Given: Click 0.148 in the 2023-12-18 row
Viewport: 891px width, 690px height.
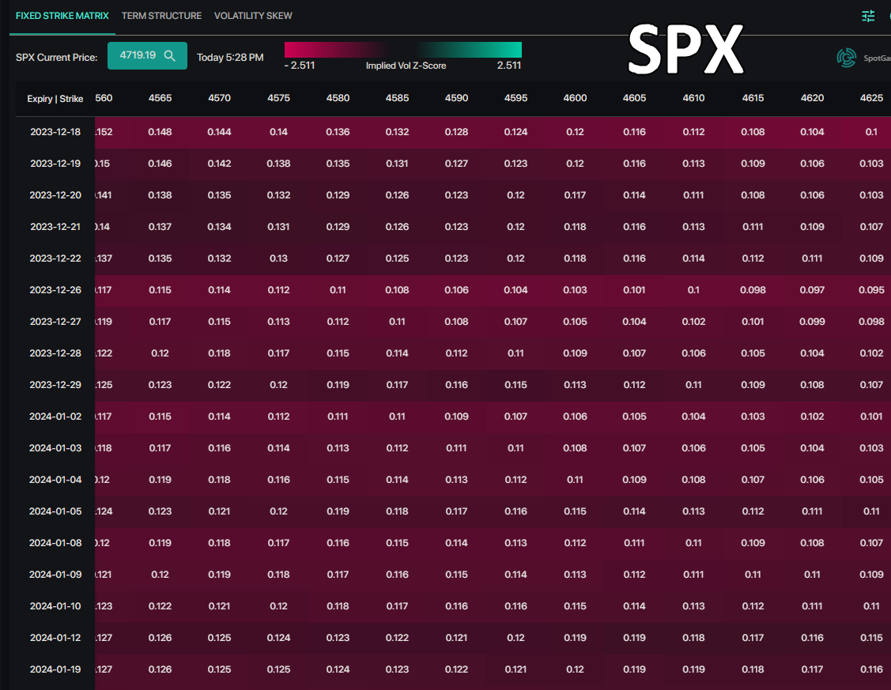Looking at the screenshot, I should click(160, 132).
